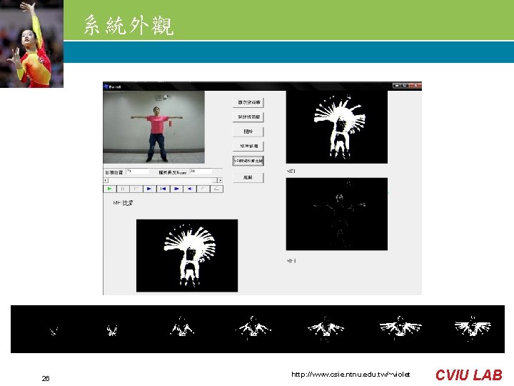
Task: Click the left arrow of the video position scrollbar
Action: [106, 180]
